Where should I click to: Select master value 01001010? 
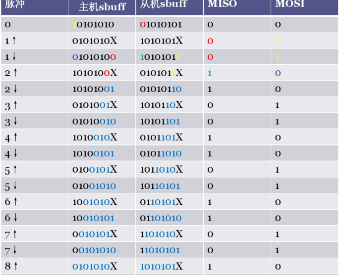point(94,186)
